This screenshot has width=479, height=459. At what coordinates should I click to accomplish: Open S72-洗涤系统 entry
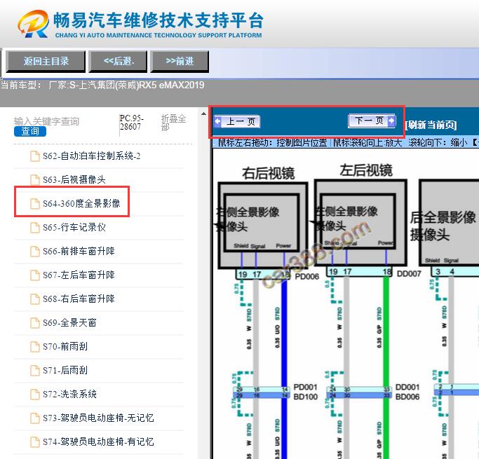coord(69,394)
